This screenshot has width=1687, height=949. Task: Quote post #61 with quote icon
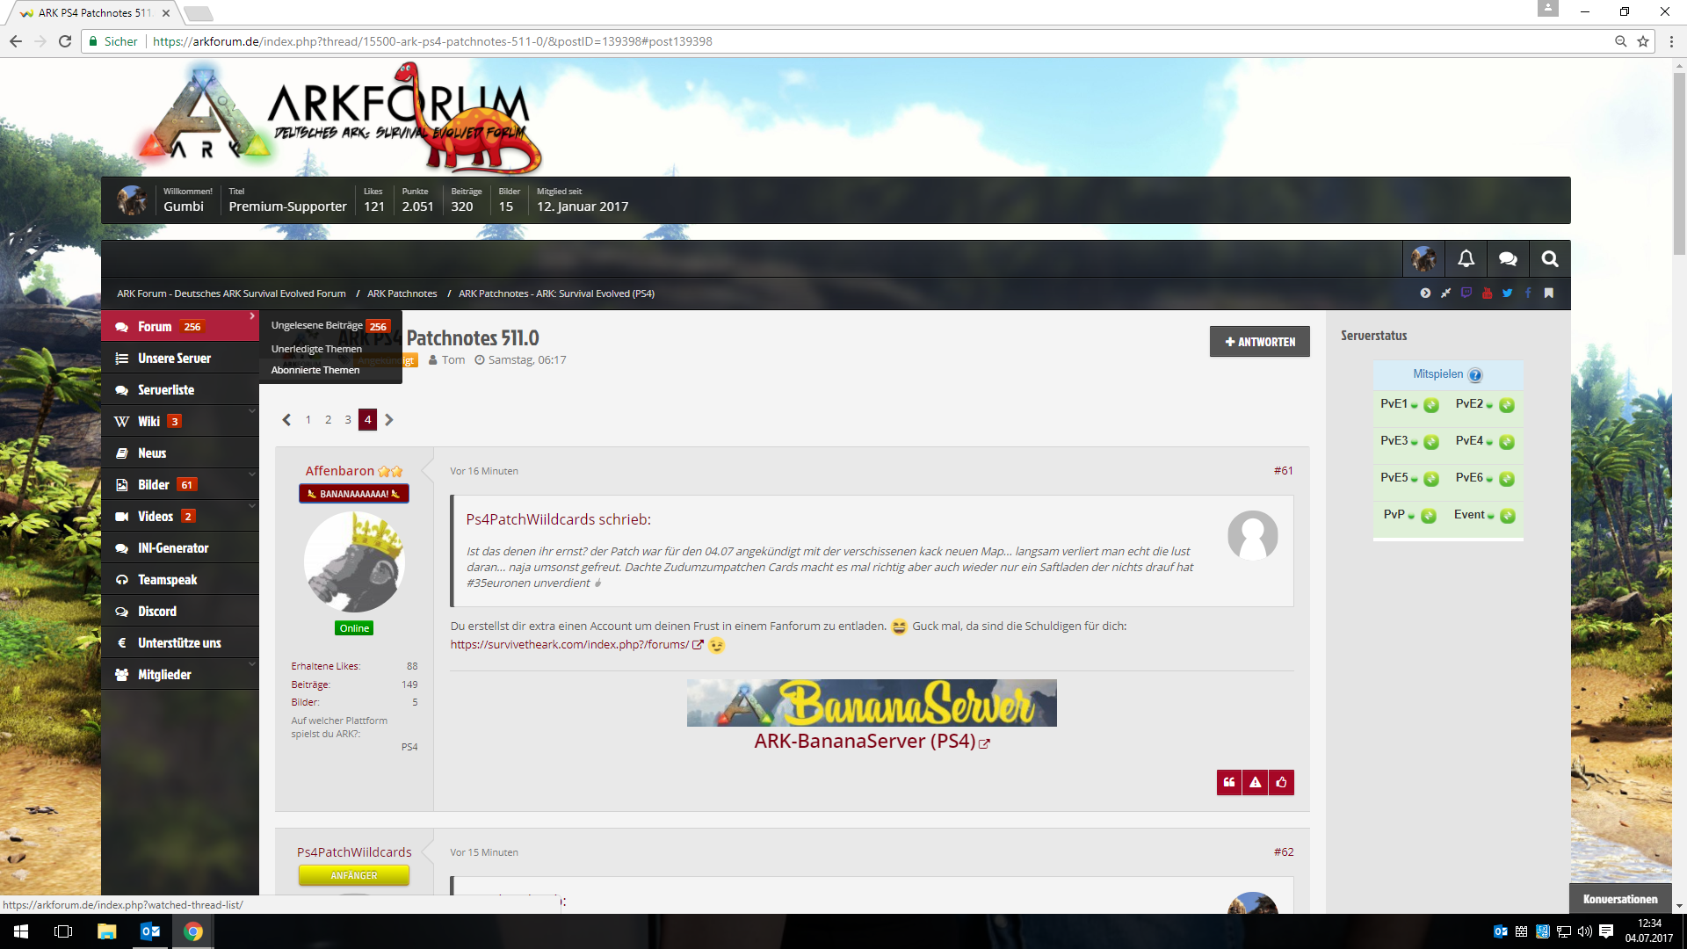tap(1229, 782)
